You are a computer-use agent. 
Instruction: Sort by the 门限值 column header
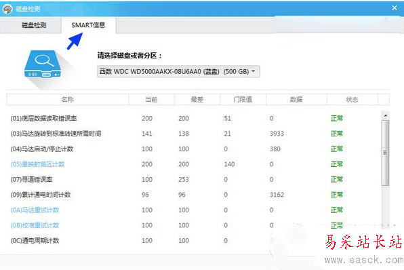tap(243, 100)
